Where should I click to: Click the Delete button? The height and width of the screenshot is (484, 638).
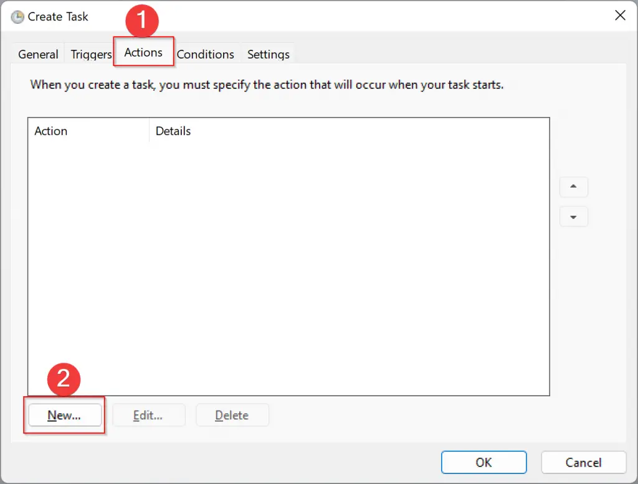click(232, 415)
